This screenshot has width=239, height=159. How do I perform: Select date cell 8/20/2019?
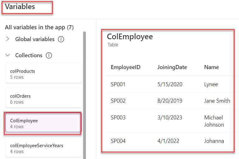170,101
